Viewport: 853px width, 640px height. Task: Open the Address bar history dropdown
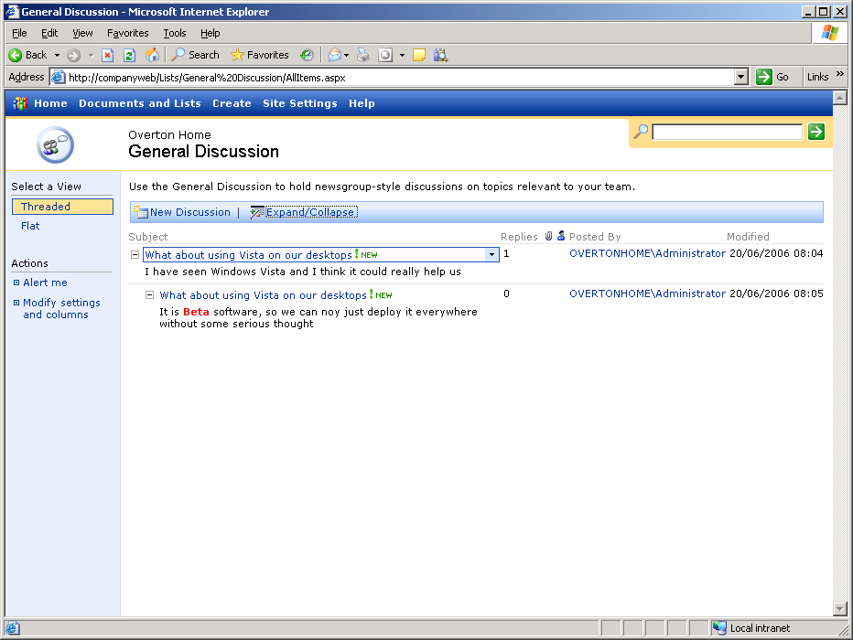[741, 77]
